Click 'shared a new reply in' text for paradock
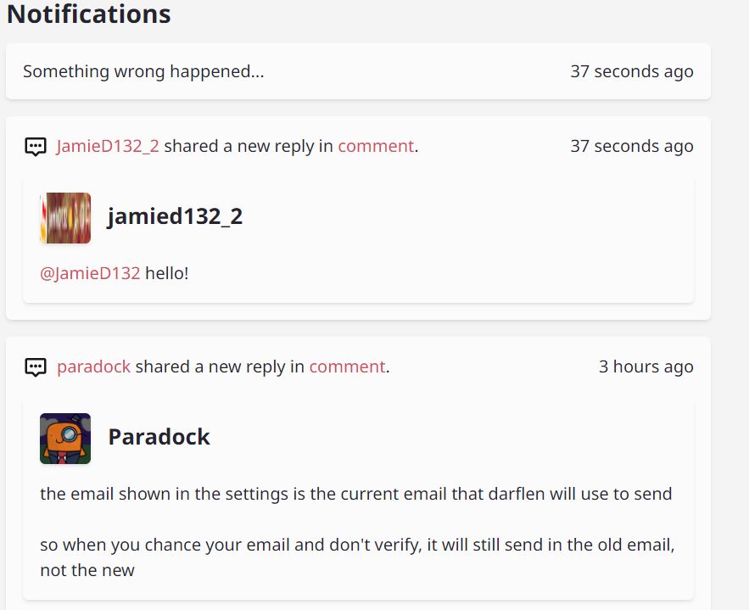 click(x=220, y=367)
